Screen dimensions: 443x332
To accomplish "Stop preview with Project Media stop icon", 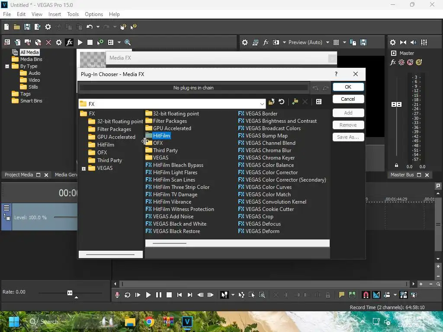I will [90, 42].
